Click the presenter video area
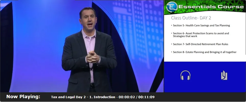This screenshot has width=246, height=102. click(x=82, y=46)
